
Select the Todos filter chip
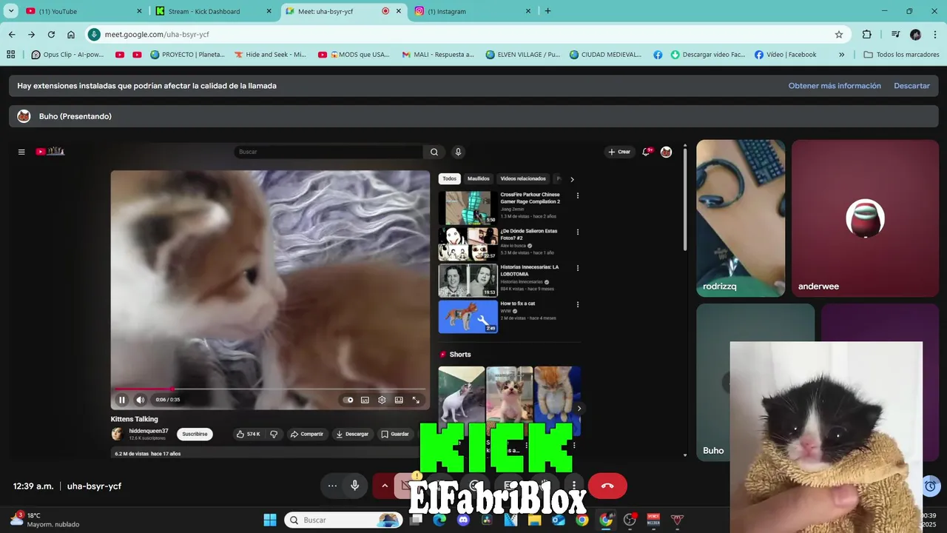point(450,178)
